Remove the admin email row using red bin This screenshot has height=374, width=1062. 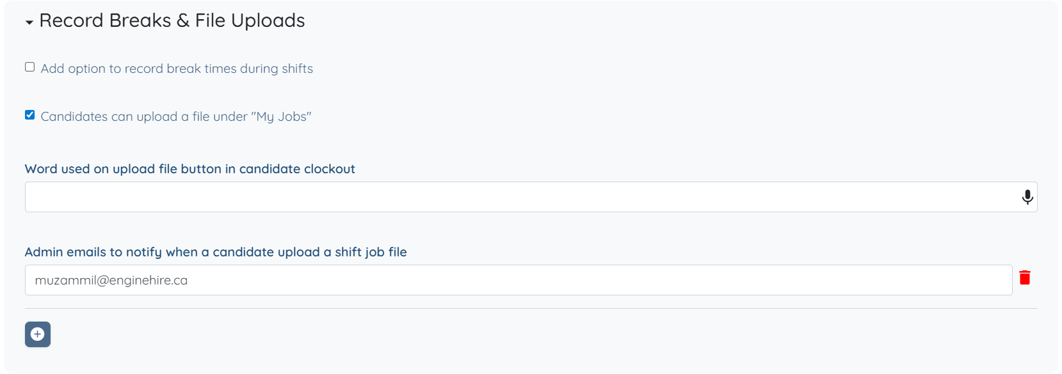(1024, 277)
